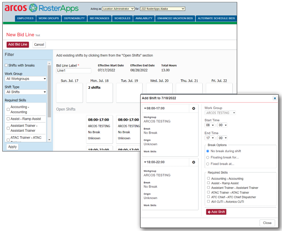Add Tuesday's 08:00-17:00 open shift card
This screenshot has width=282, height=231.
coord(128,129)
